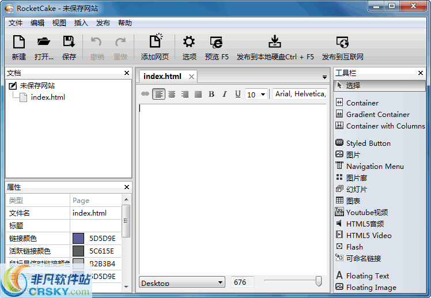Viewport: 431px width, 298px height.
Task: Choose the 图片廊 gallery tool
Action: coord(351,178)
